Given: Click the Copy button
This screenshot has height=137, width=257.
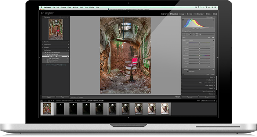Looking at the screenshot, I should click(49, 97).
